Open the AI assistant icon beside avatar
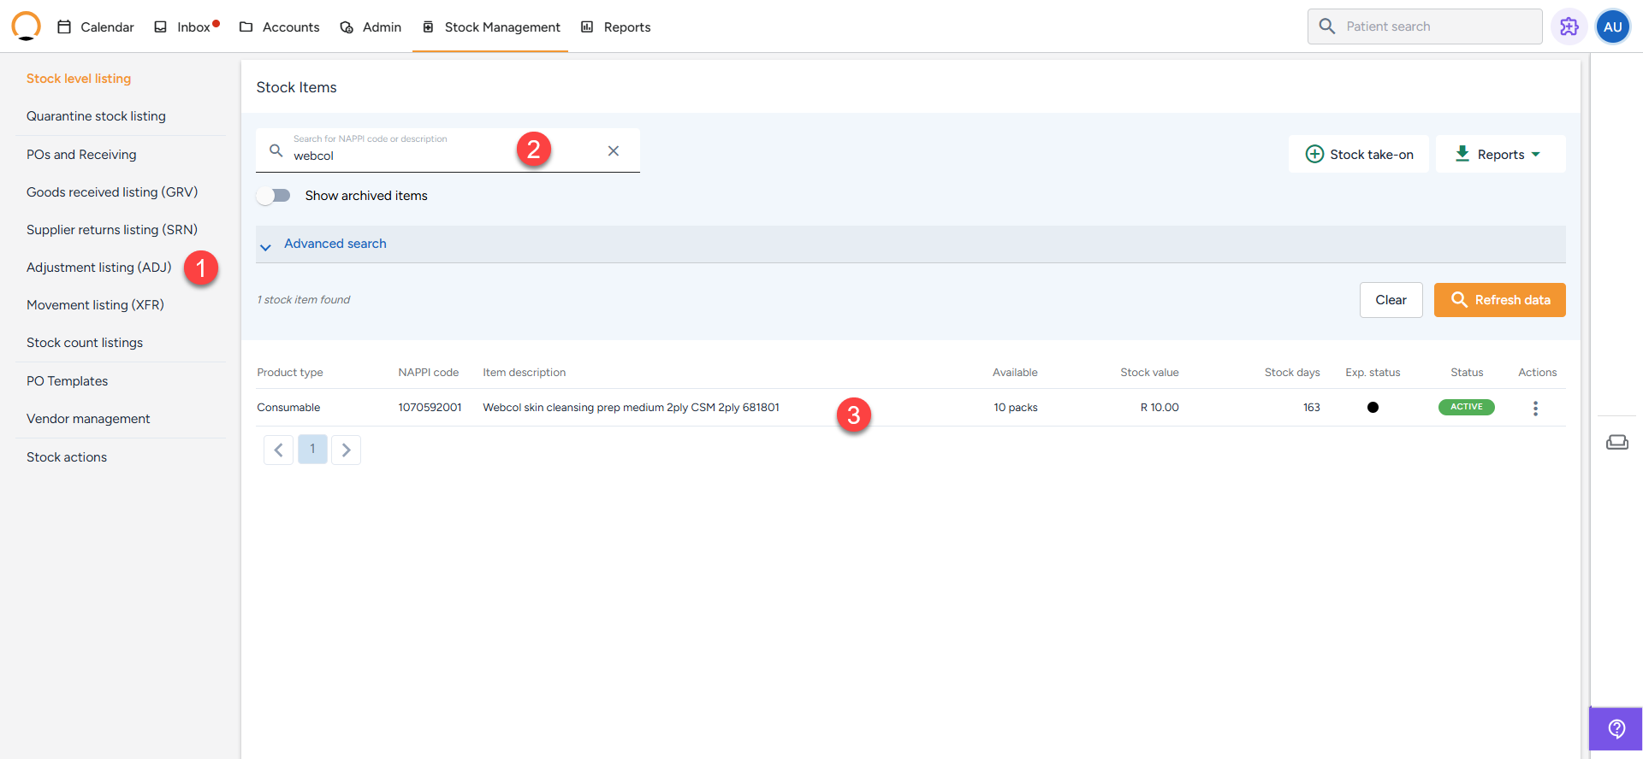 1569,26
